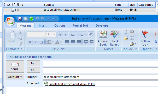The width and height of the screenshot is (158, 94).
Task: Open the Account dropdown button
Action: point(15,77)
